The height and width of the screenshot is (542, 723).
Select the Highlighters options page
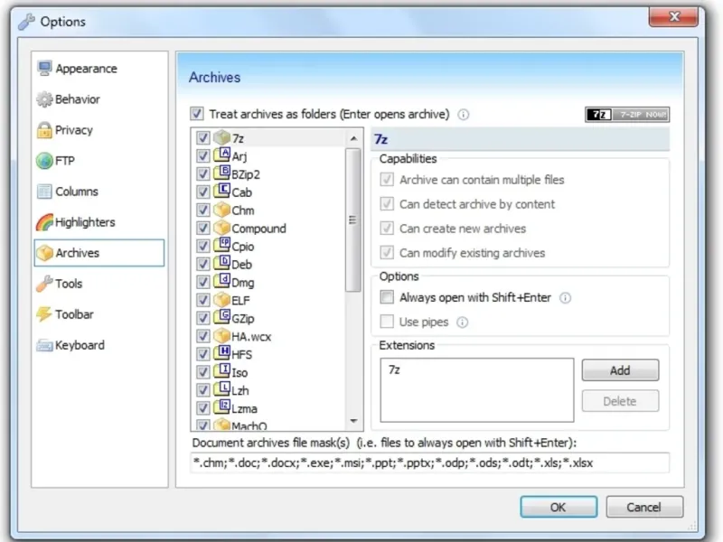click(x=99, y=222)
